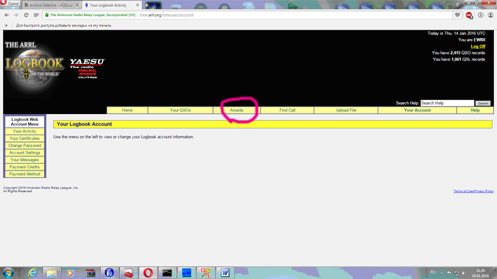Show hidden system tray icons arrow

(440, 272)
